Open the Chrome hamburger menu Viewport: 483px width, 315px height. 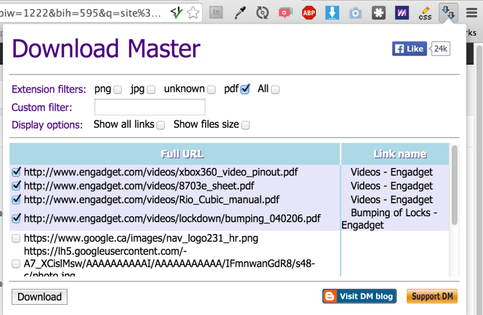(x=472, y=13)
